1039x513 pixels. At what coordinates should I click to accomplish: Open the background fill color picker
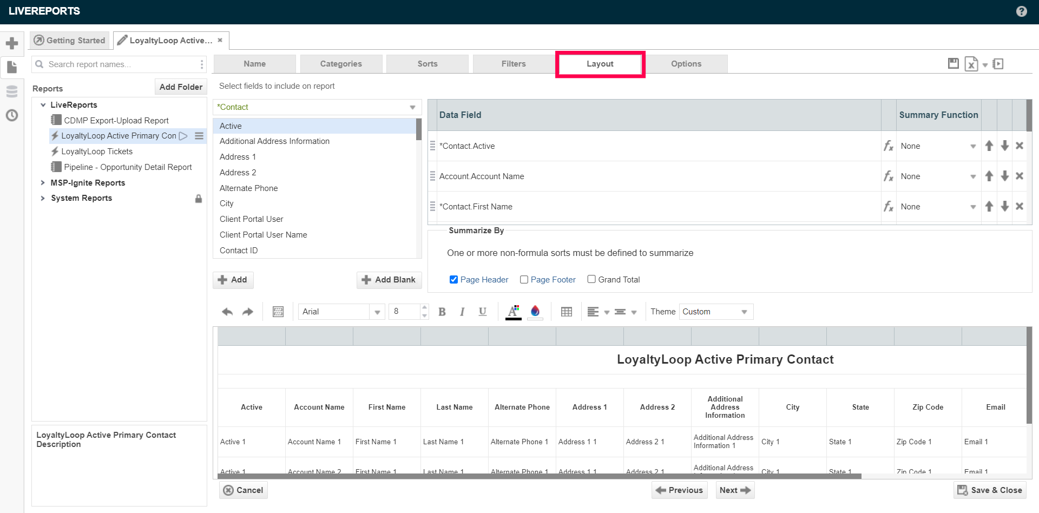pos(535,312)
